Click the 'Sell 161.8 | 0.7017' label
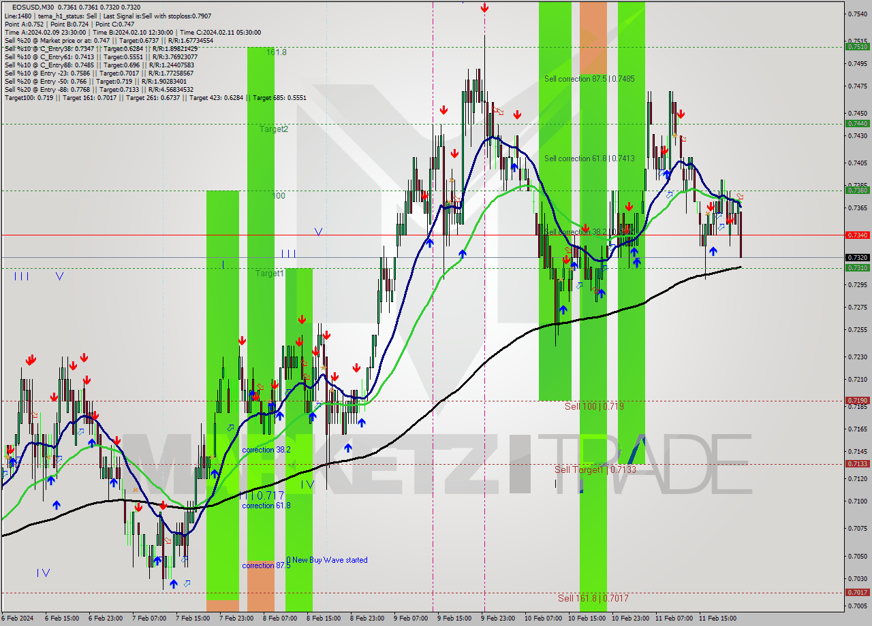 click(593, 598)
